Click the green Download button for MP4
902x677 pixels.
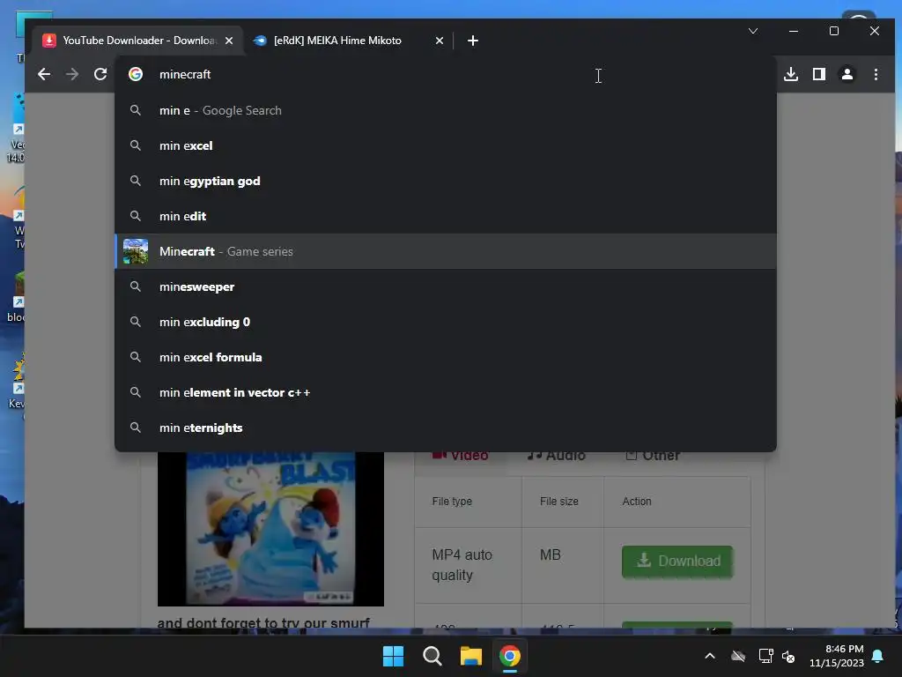677,562
